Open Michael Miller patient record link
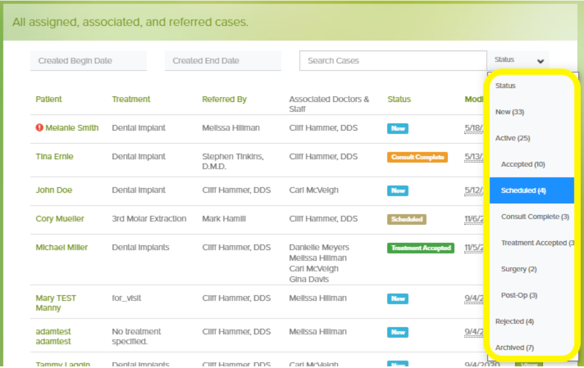584x368 pixels. pyautogui.click(x=62, y=247)
